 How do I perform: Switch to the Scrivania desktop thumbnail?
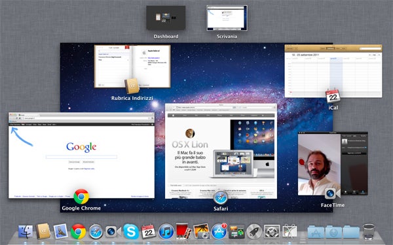point(227,18)
